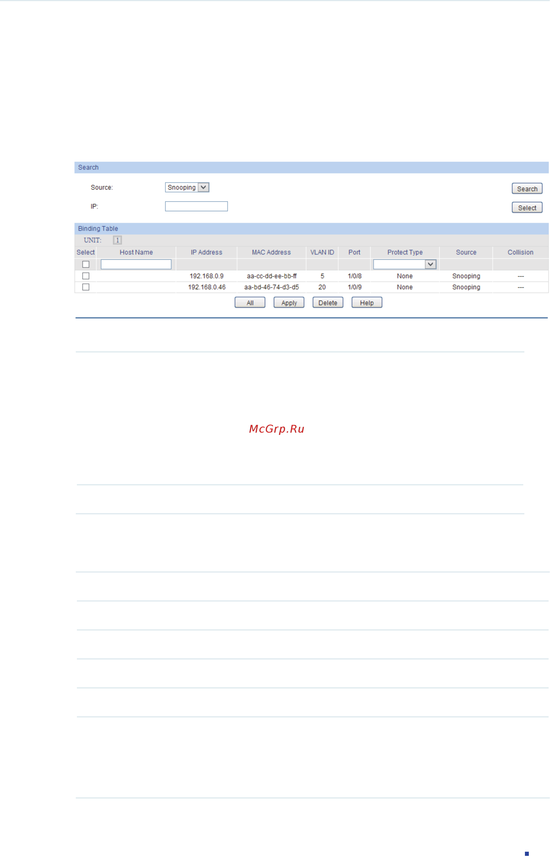The height and width of the screenshot is (857, 550).
Task: Click VLAN ID value 20
Action: click(x=322, y=287)
